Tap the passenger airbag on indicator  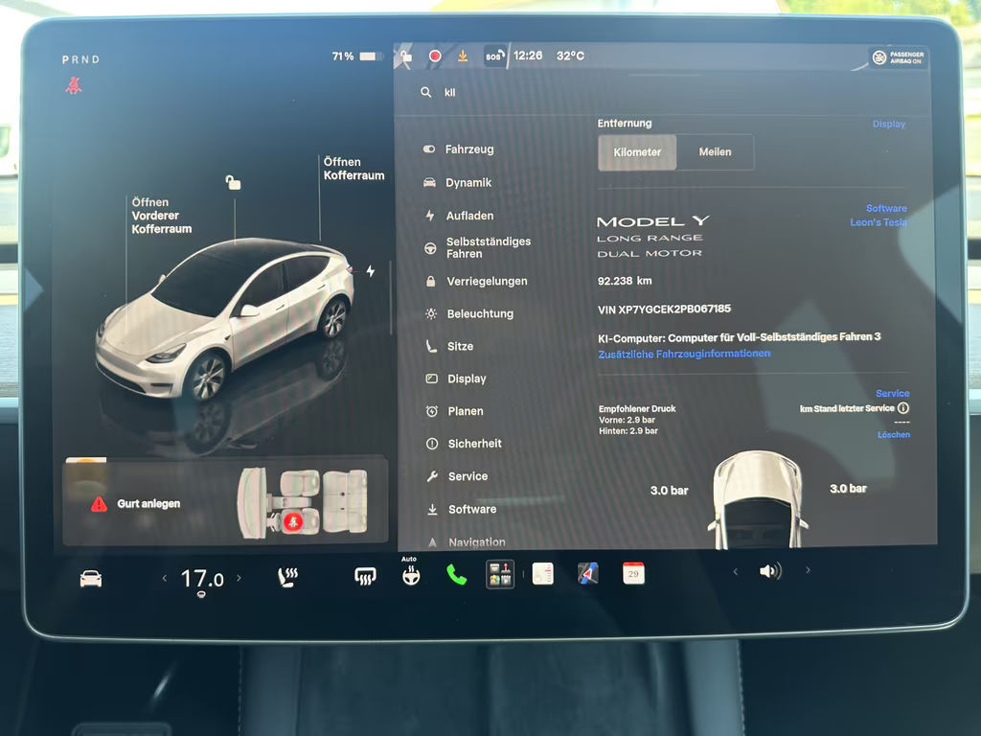898,57
